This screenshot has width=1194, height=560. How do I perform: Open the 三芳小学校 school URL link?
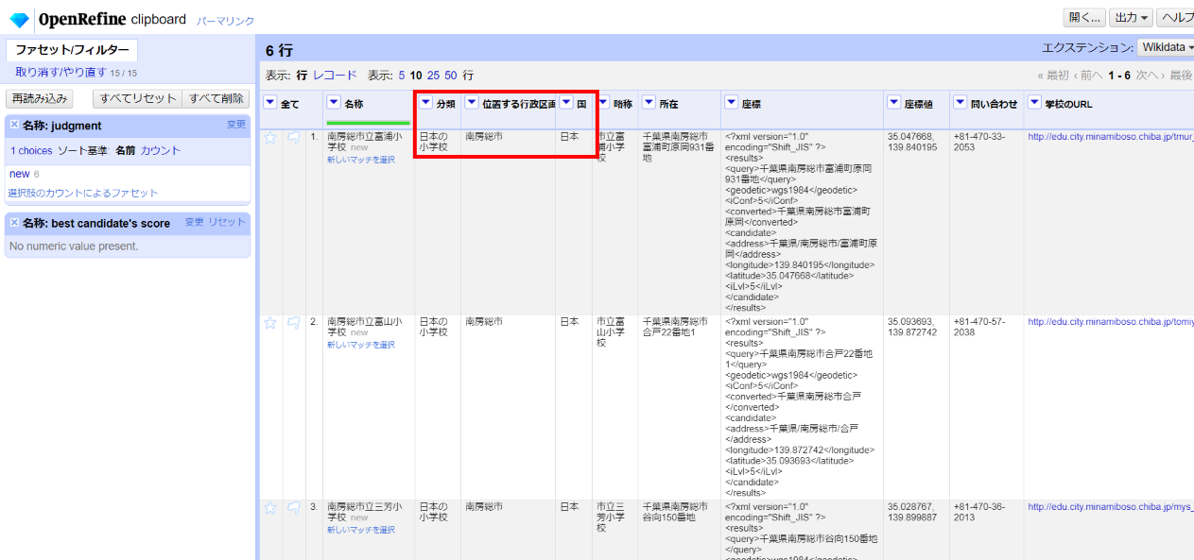1111,507
